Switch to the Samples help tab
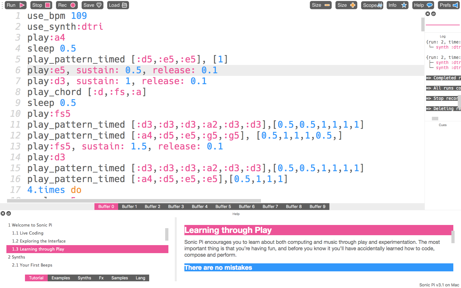Image resolution: width=461 pixels, height=288 pixels. (x=119, y=278)
